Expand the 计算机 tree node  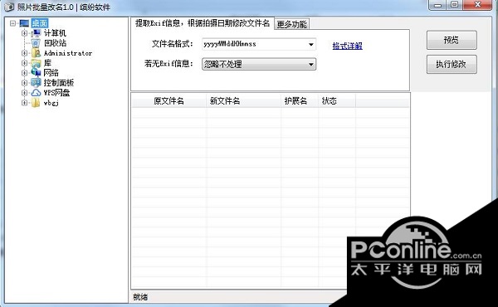point(24,33)
